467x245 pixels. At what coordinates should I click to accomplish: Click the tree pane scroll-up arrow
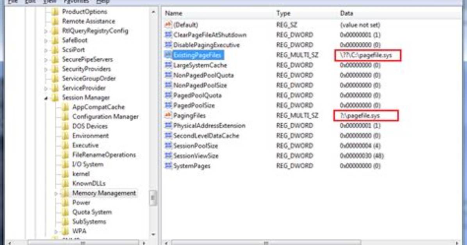(153, 12)
